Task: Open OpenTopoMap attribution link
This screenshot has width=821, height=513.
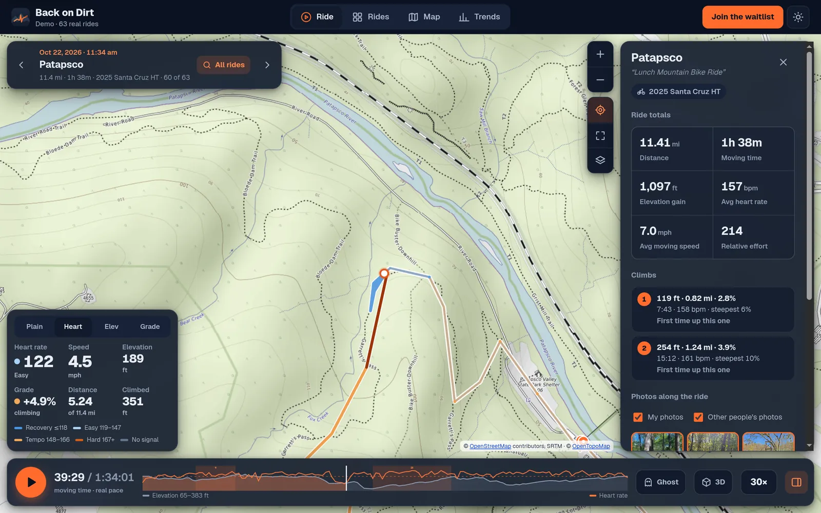Action: [x=591, y=446]
